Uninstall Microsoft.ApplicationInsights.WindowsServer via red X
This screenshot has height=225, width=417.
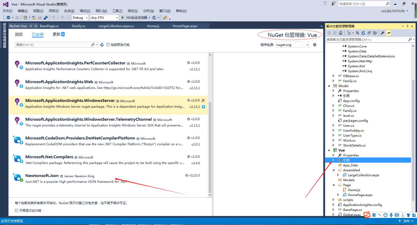click(203, 100)
